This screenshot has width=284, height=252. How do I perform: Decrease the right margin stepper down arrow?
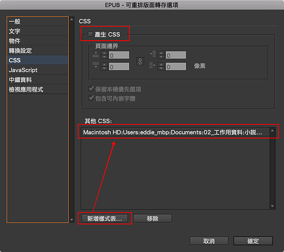pyautogui.click(x=161, y=69)
